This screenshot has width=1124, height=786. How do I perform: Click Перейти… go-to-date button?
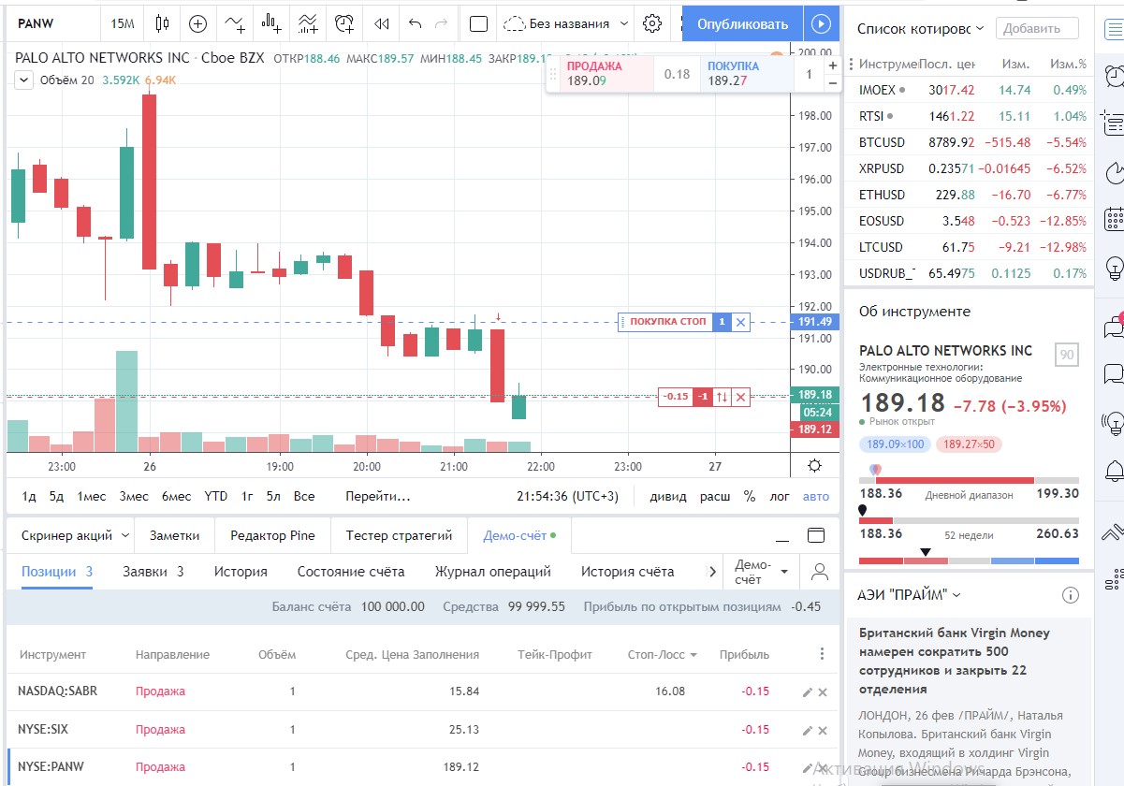[x=378, y=496]
